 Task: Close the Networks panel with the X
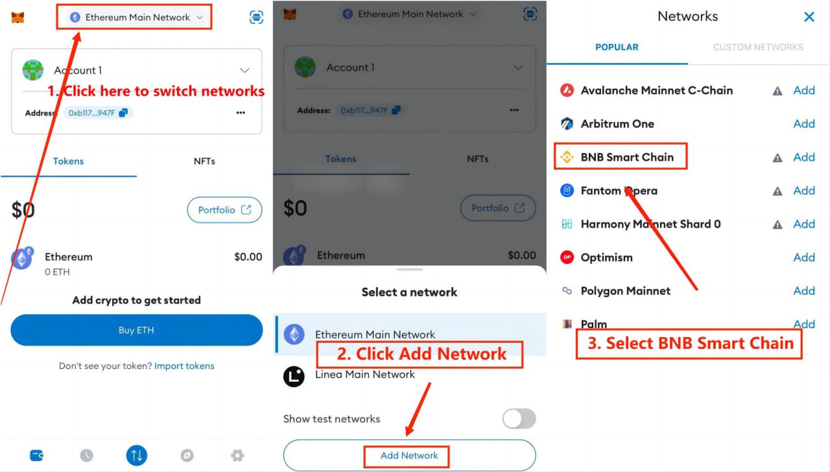tap(809, 18)
